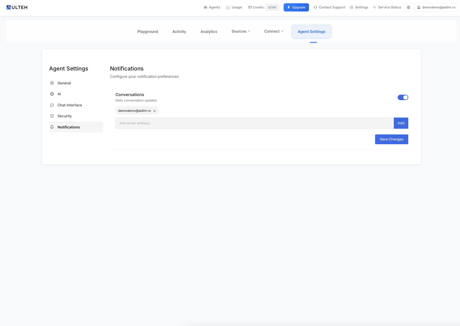The width and height of the screenshot is (460, 326).
Task: Click the ULTEH logo icon
Action: click(x=9, y=7)
